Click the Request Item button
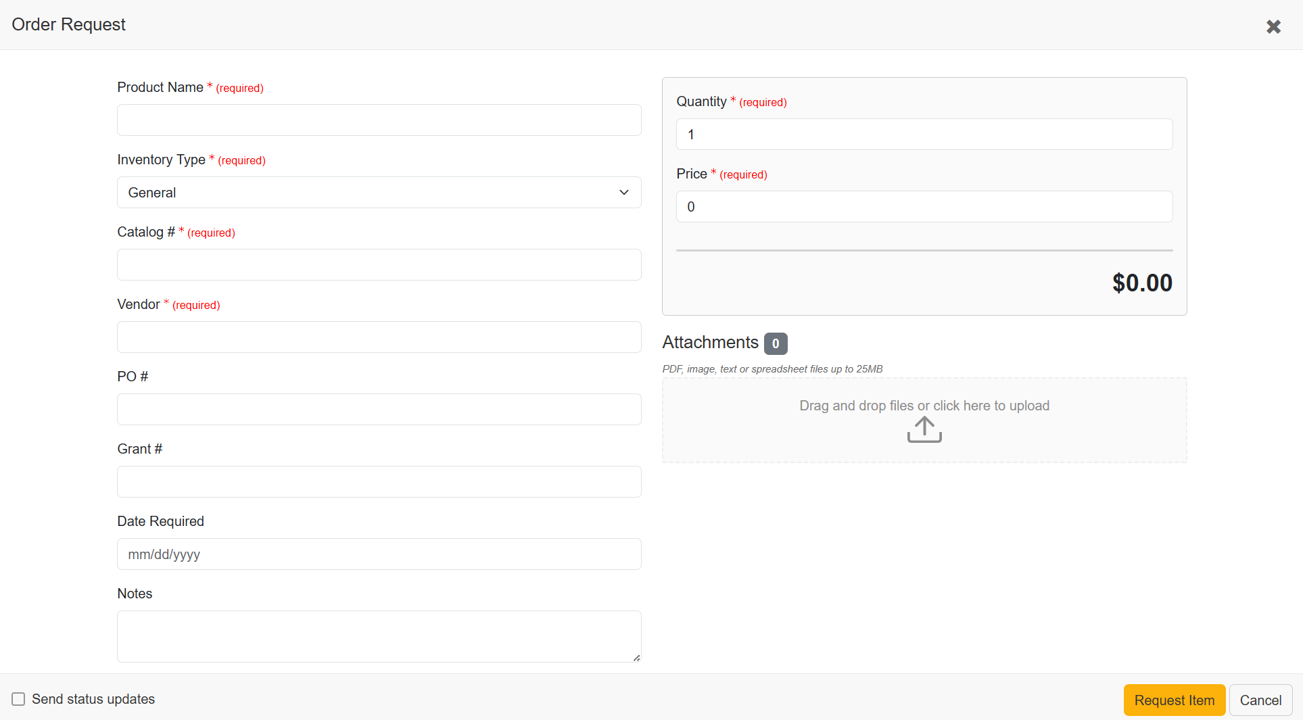Viewport: 1303px width, 720px height. [x=1174, y=700]
